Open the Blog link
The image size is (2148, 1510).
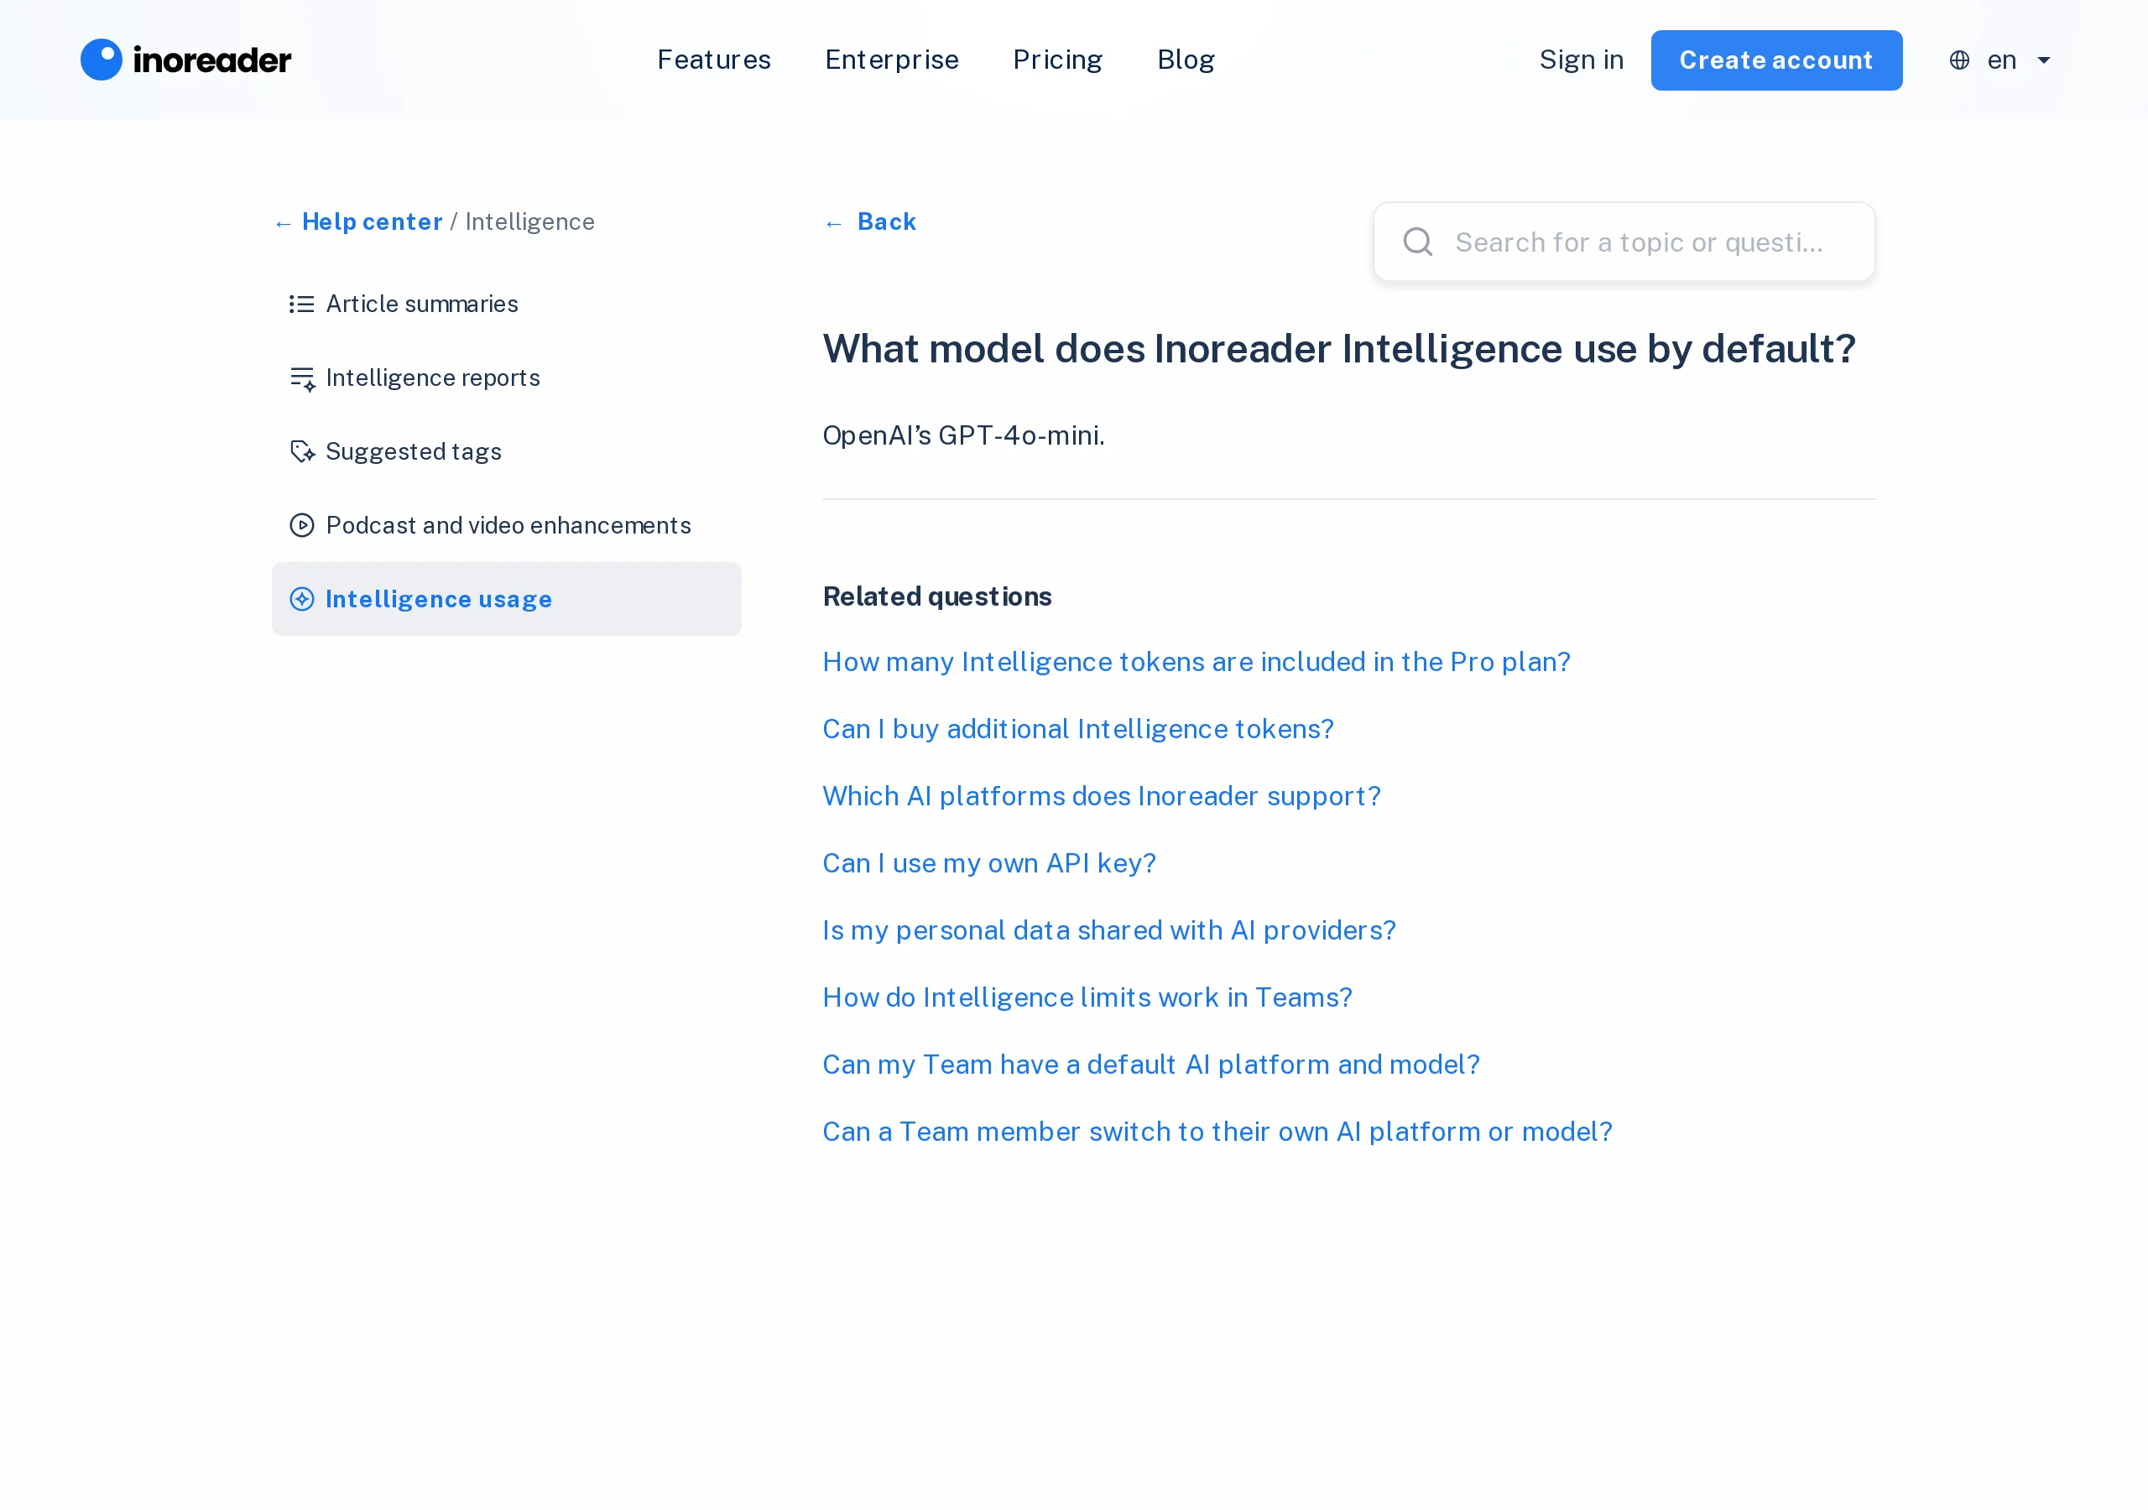coord(1186,60)
